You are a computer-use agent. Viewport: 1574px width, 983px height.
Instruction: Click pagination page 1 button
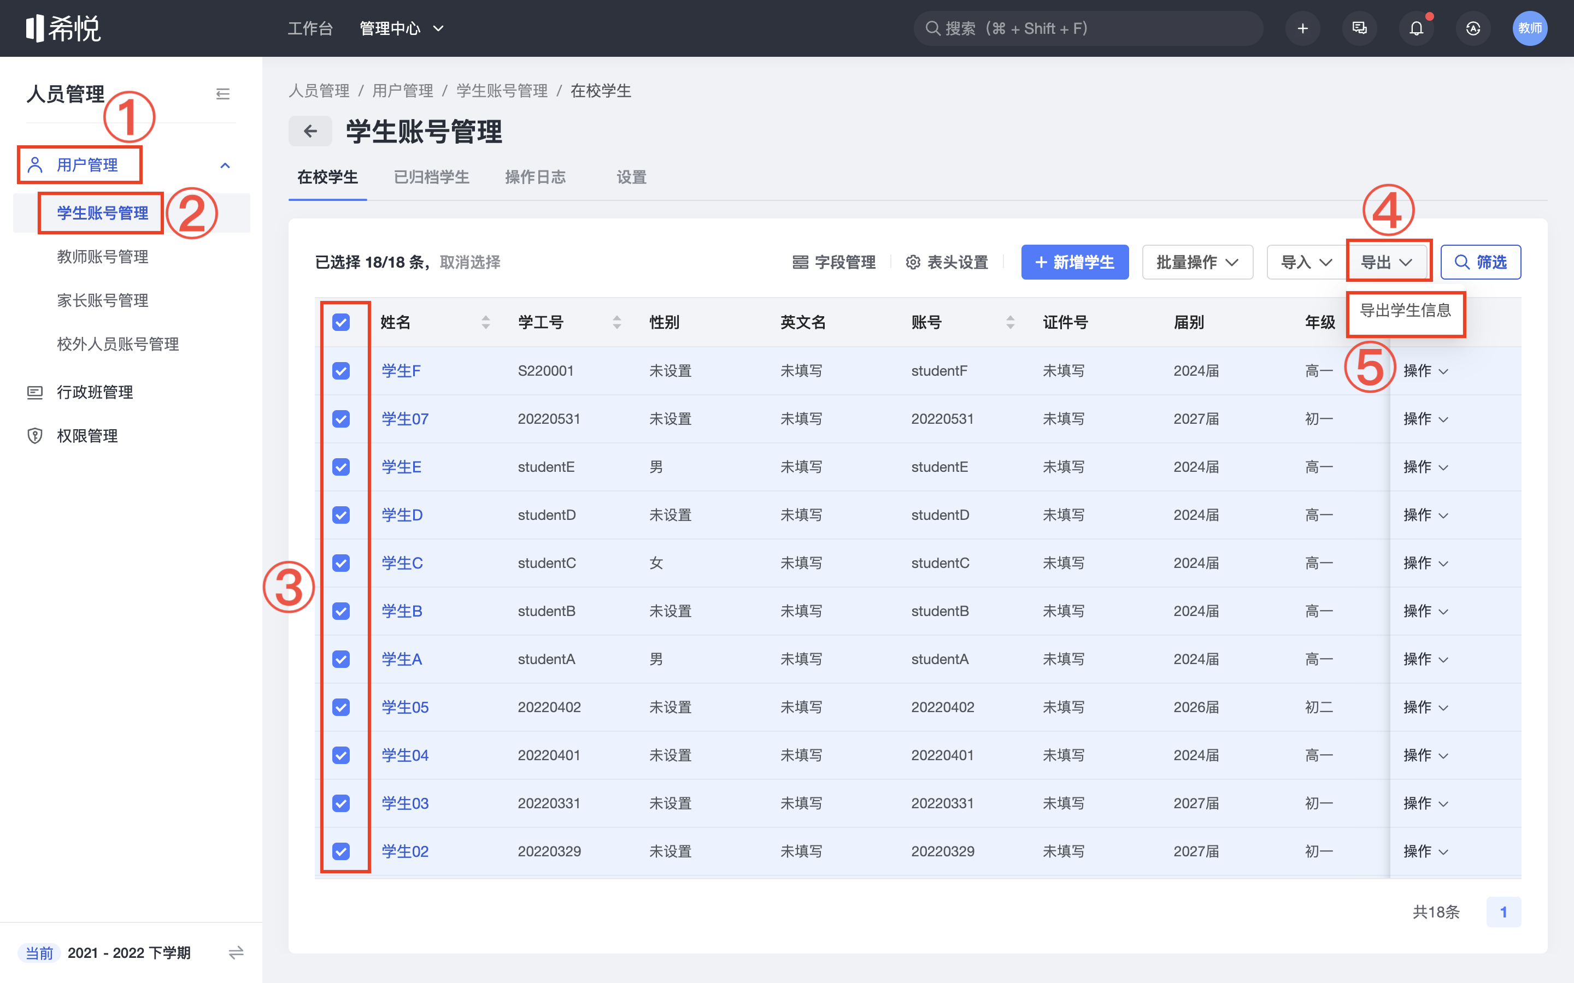click(x=1503, y=912)
